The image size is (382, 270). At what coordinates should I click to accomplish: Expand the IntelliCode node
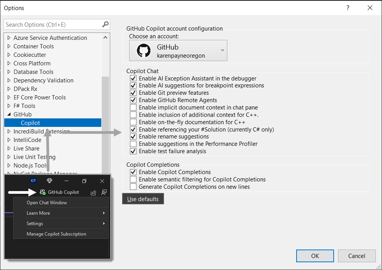click(x=9, y=140)
